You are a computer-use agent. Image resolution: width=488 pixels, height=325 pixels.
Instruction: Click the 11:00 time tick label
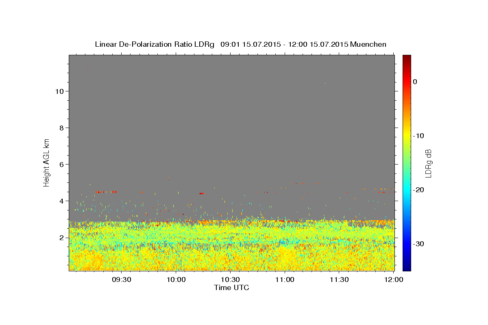point(285,279)
